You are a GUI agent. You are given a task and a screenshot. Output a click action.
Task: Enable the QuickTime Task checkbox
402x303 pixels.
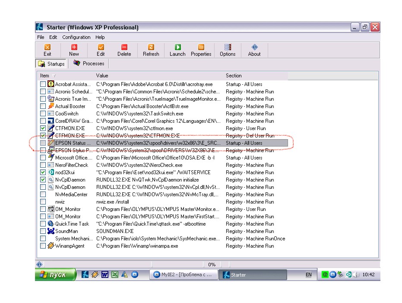43,224
